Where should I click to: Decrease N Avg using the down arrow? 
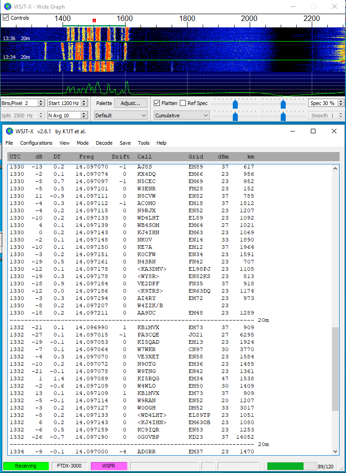(x=84, y=117)
